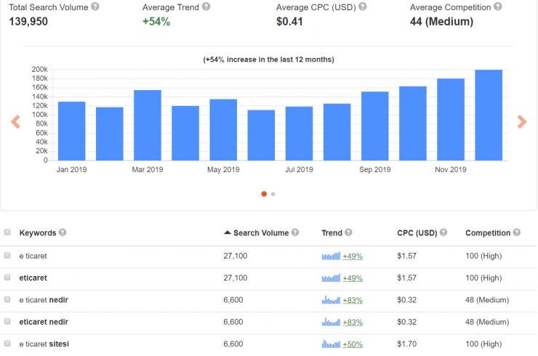538x356 pixels.
Task: Open help icon beside Keywords column header
Action: click(62, 232)
